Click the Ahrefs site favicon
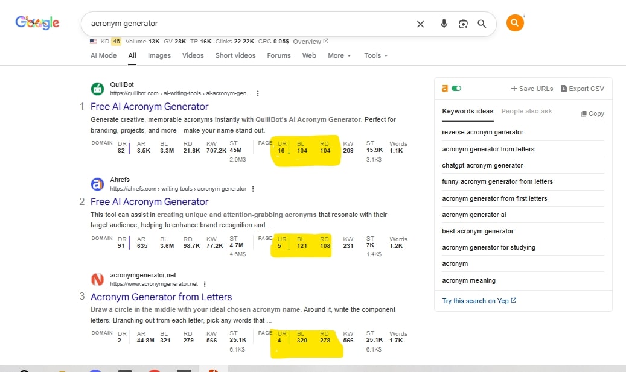The height and width of the screenshot is (372, 626). click(x=97, y=184)
